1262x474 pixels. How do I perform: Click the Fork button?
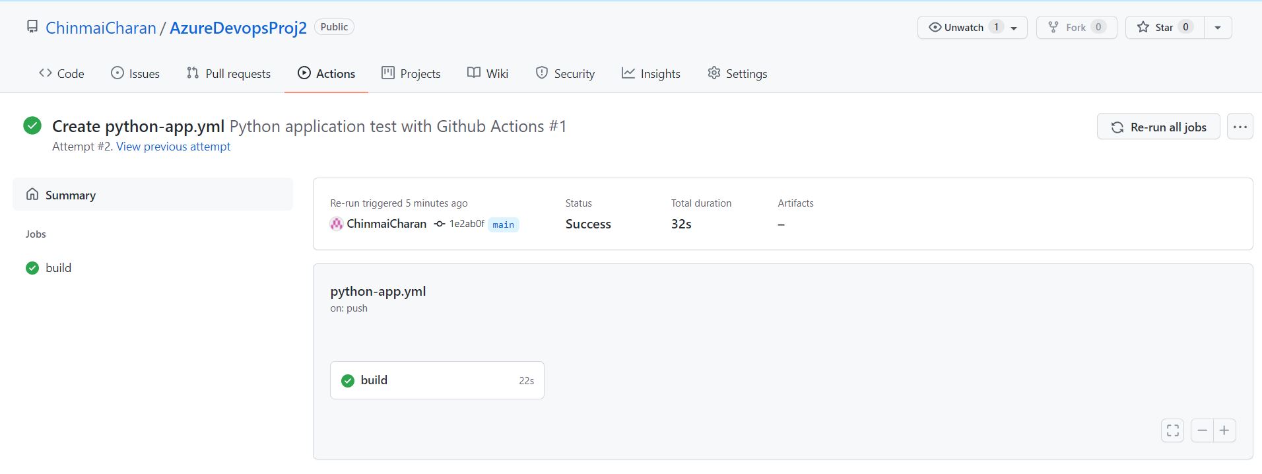click(1077, 27)
